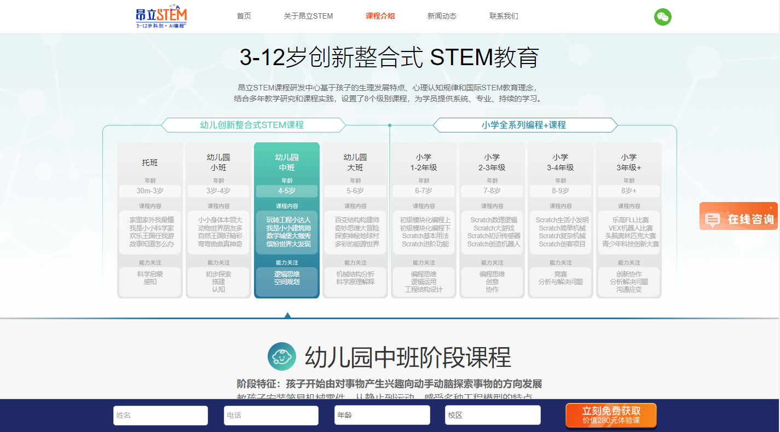Click 百变结构构建师 course text
The width and height of the screenshot is (780, 432).
(x=357, y=220)
